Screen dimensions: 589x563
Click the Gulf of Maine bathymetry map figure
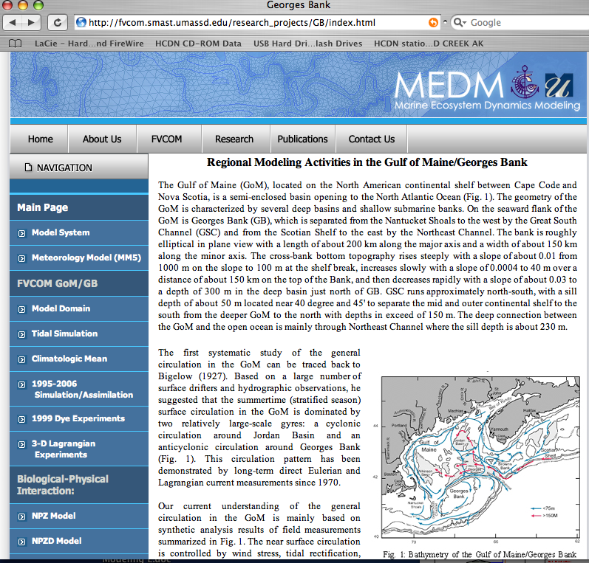click(480, 457)
